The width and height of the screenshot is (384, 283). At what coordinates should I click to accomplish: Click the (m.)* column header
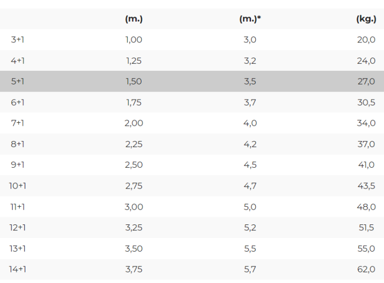point(250,19)
